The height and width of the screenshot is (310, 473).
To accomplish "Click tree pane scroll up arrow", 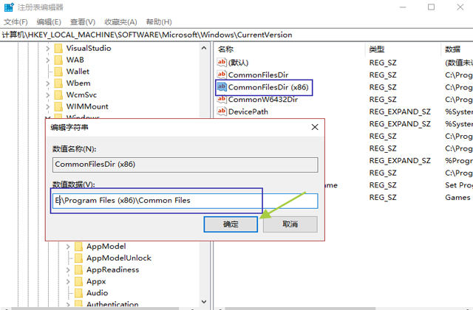I will tap(204, 48).
